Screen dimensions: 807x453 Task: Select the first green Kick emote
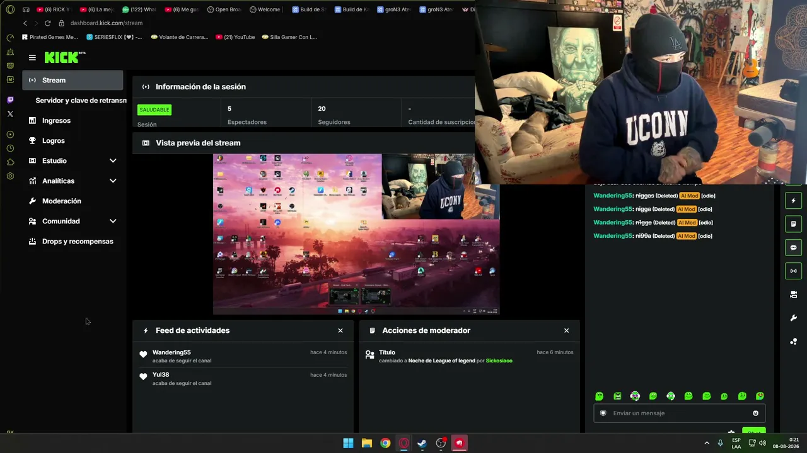click(600, 396)
